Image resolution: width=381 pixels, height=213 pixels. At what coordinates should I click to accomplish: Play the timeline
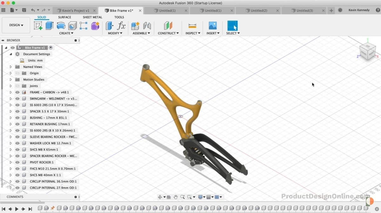pos(17,209)
